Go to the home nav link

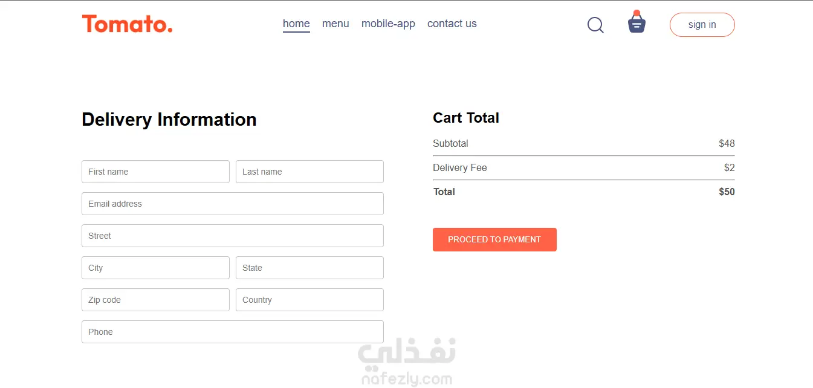[296, 24]
